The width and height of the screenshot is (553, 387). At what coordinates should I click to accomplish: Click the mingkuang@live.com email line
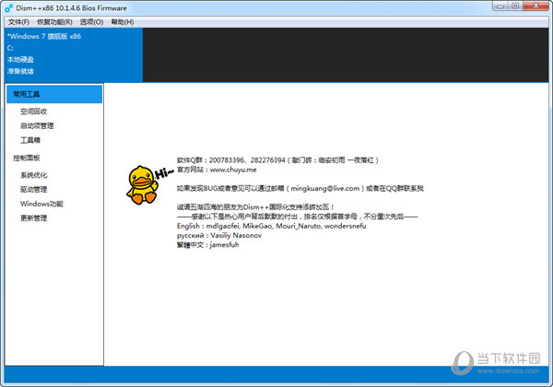coord(300,188)
